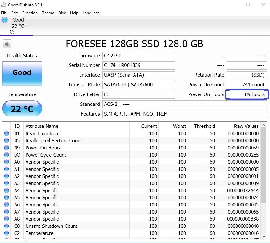The width and height of the screenshot is (270, 243).
Task: Click raw value 000000000BB8
Action: click(243, 219)
